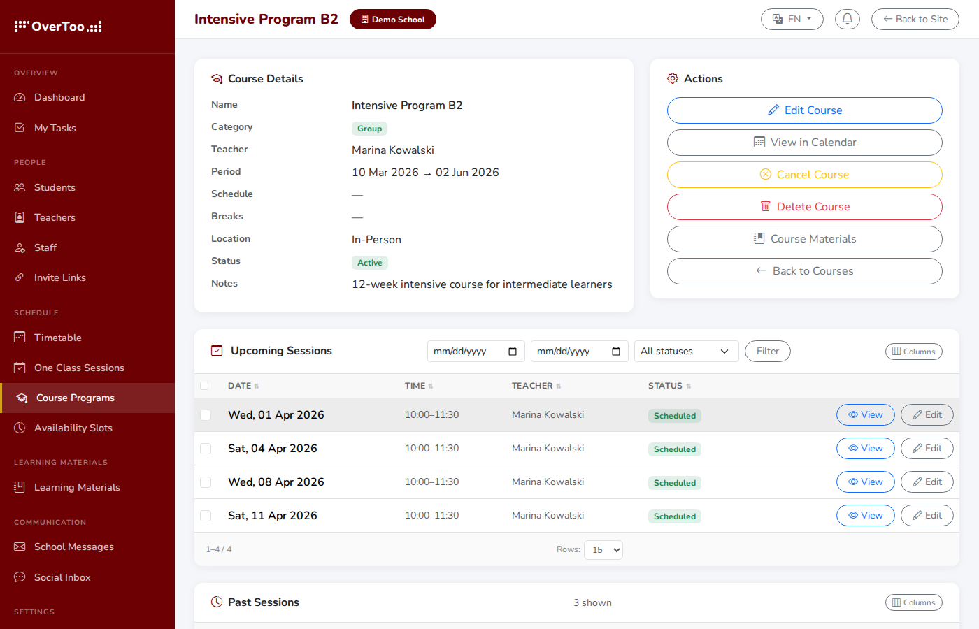Click the Dashboard icon in sidebar
This screenshot has width=979, height=629.
coord(20,97)
